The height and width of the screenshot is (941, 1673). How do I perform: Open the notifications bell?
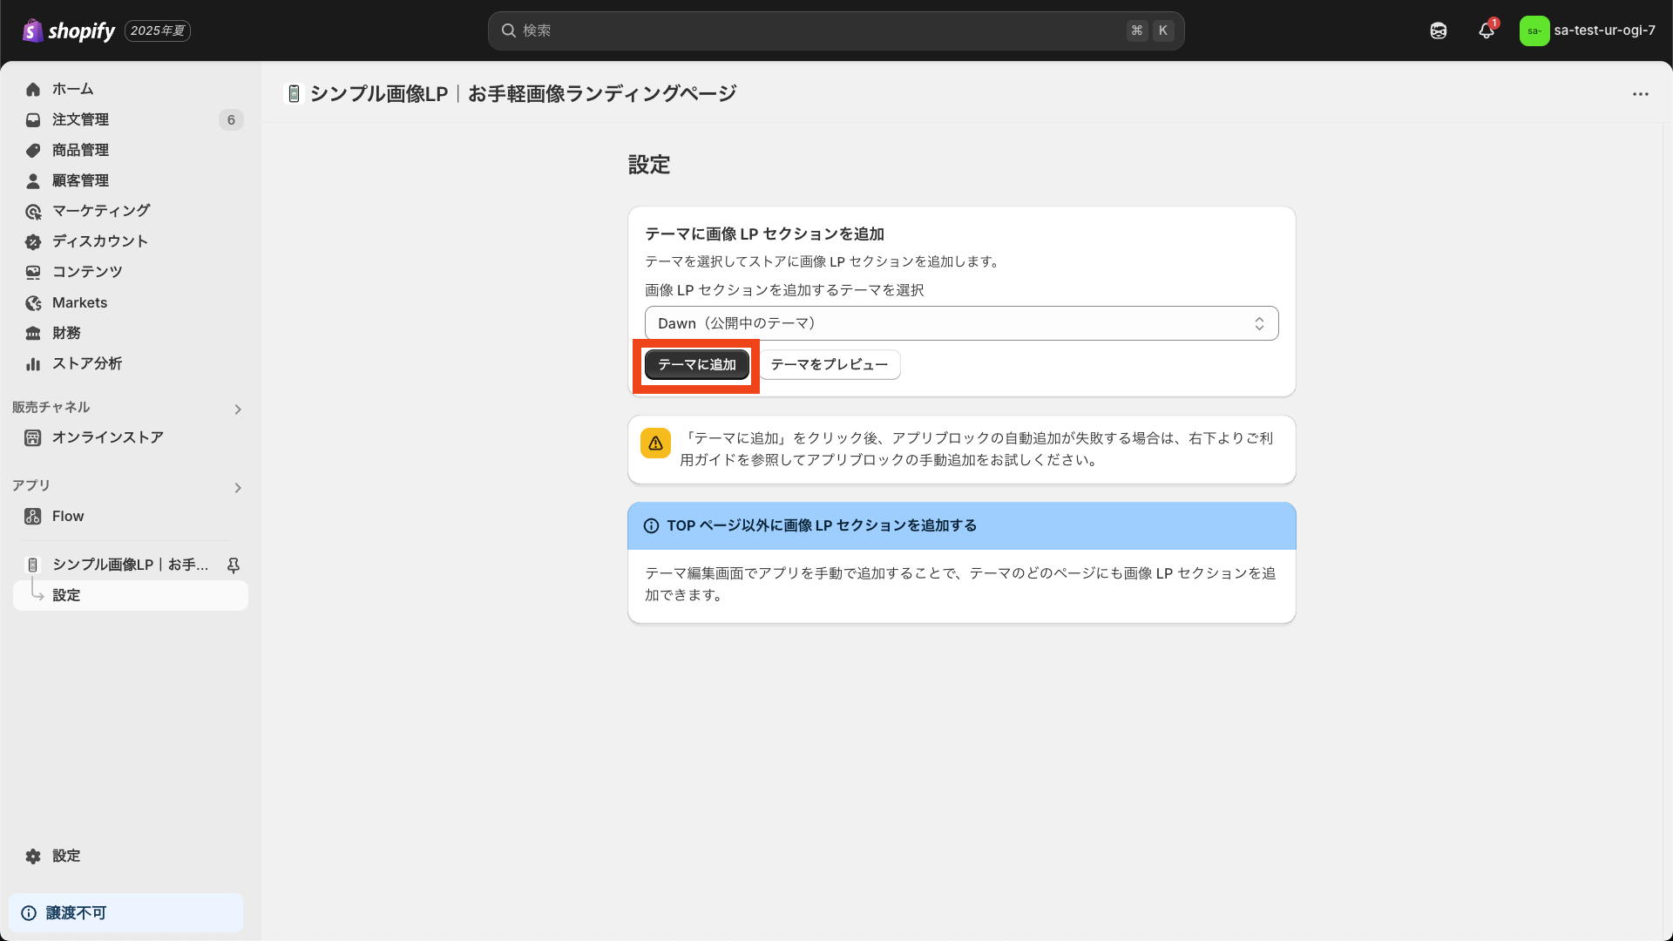coord(1486,30)
